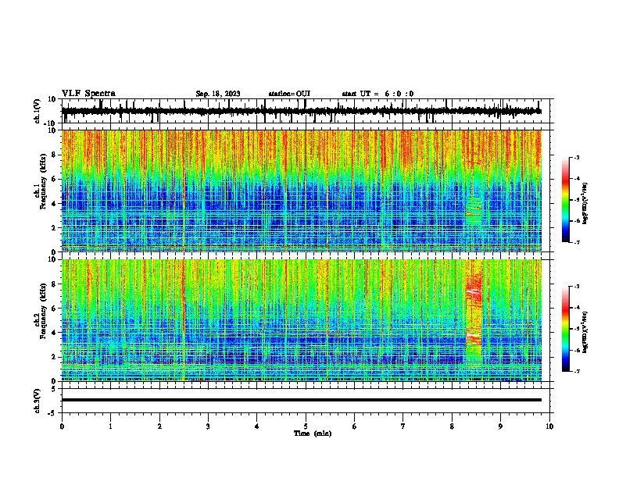Click the flat ch.3 voltage trace line
Viewport: 619px width, 478px height.
(x=302, y=400)
